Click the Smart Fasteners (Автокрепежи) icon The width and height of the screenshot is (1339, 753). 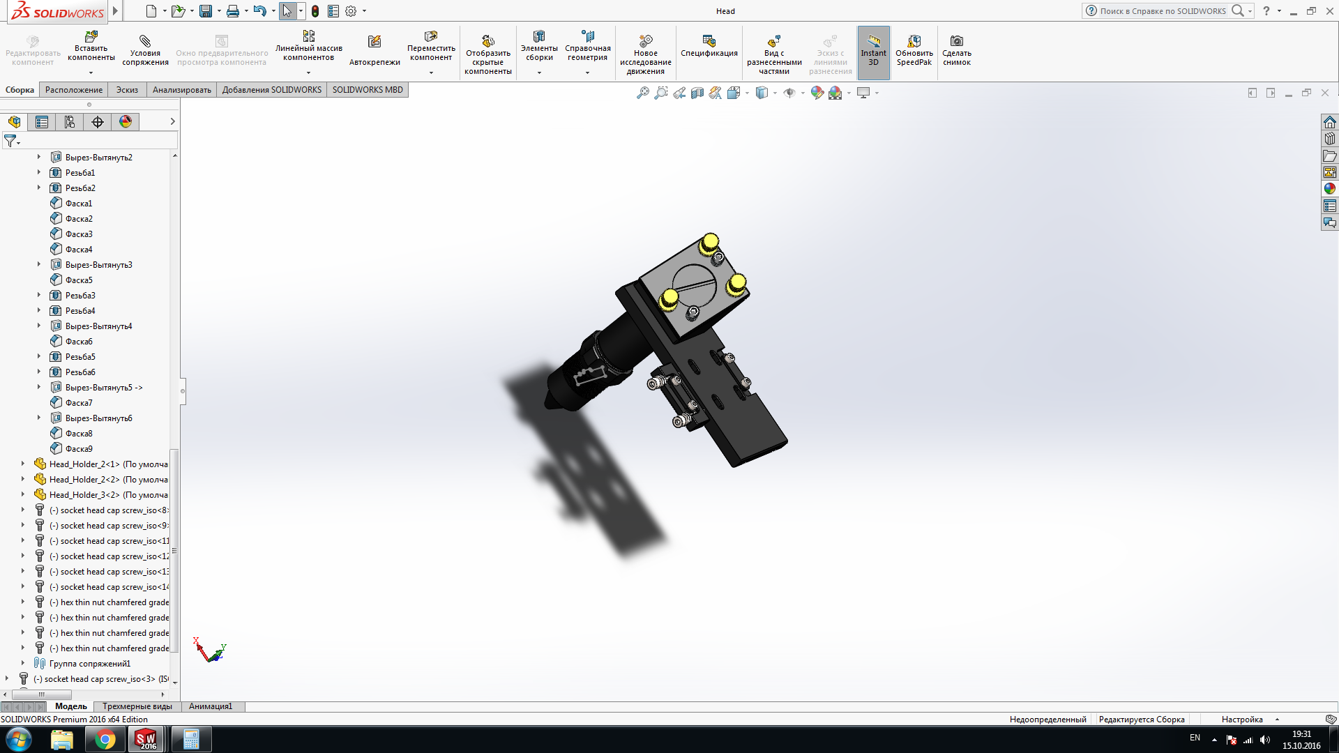pyautogui.click(x=375, y=43)
